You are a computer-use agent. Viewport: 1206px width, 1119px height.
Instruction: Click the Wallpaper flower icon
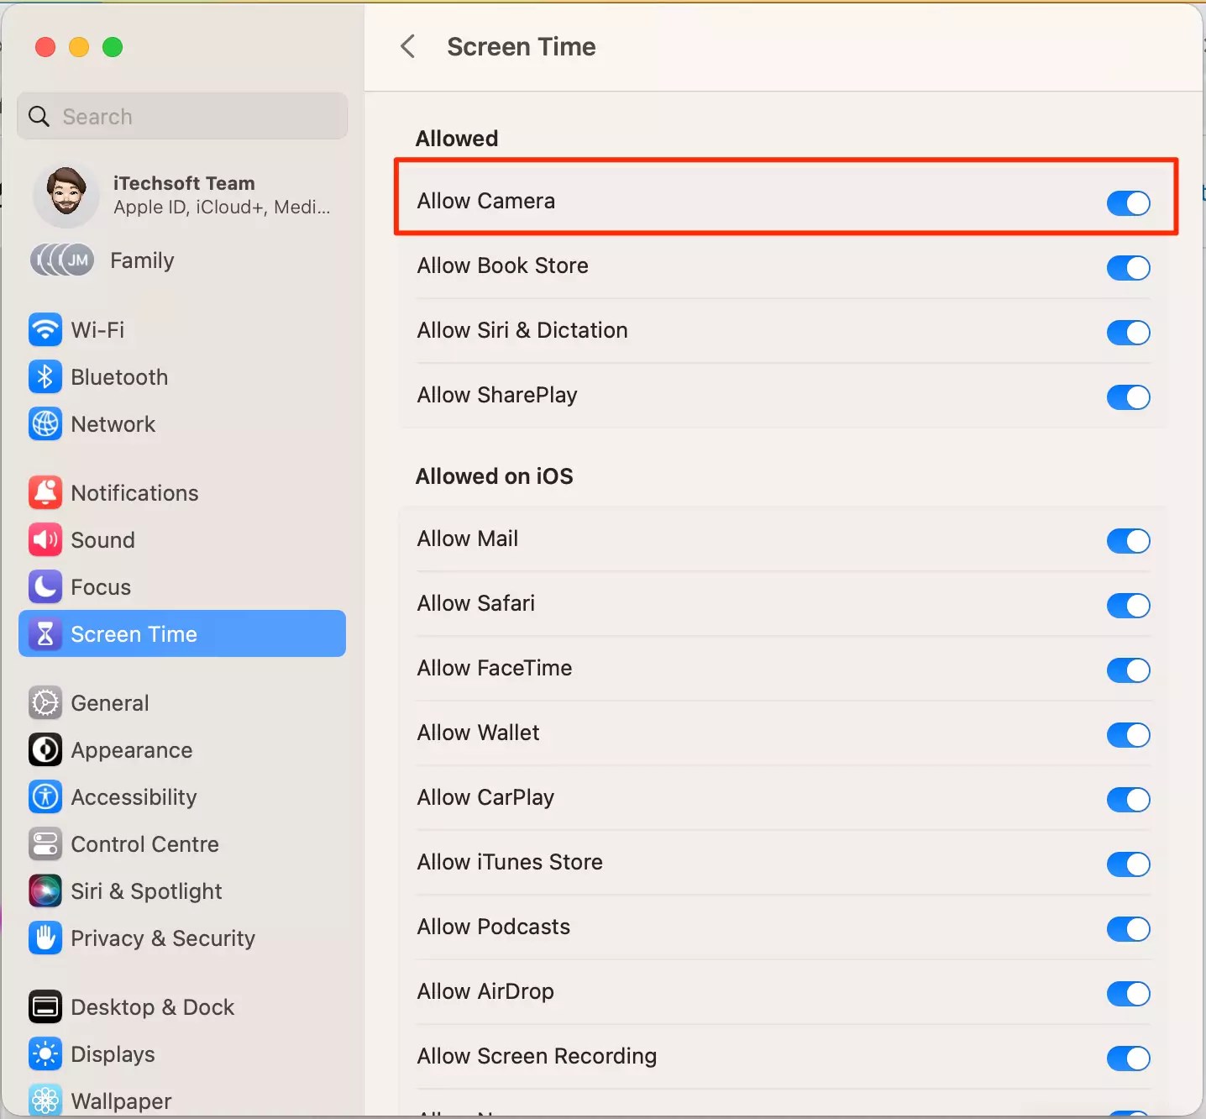click(45, 1101)
